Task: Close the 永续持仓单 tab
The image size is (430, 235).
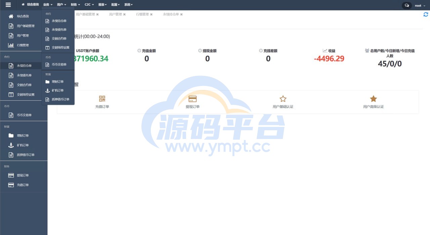Action: click(181, 14)
